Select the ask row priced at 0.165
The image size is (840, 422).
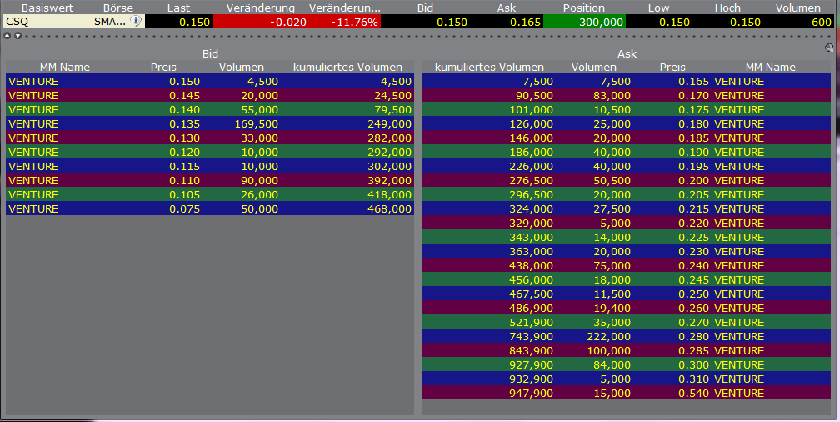tap(626, 81)
